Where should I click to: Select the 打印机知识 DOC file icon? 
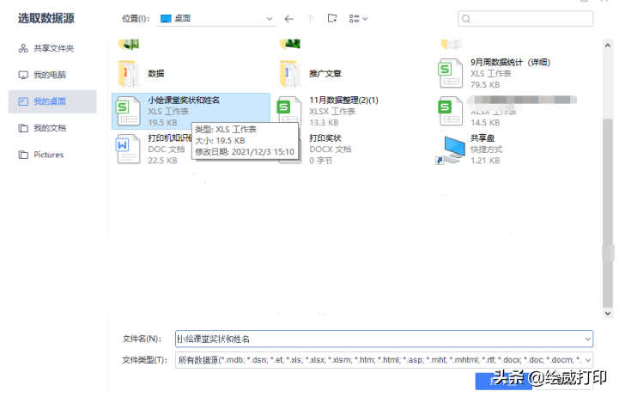[x=128, y=149]
